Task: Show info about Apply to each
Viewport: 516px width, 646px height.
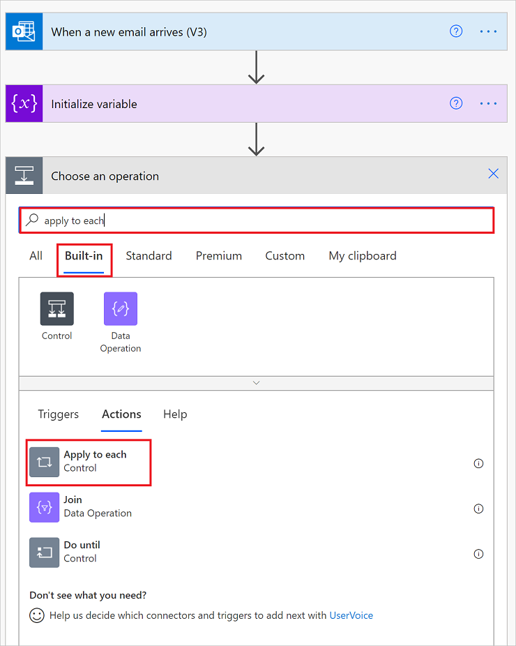Action: [x=478, y=463]
